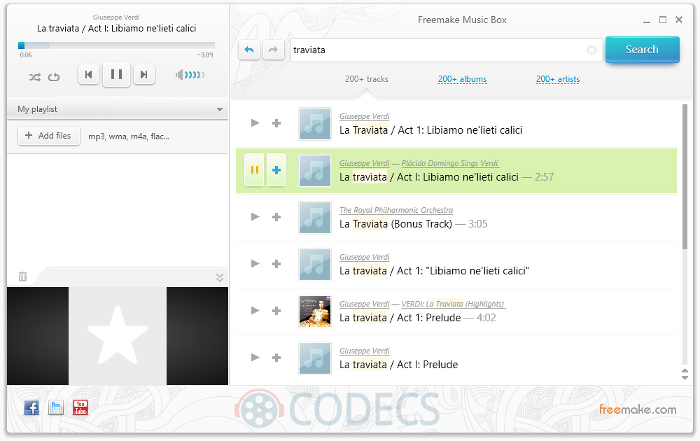Image resolution: width=700 pixels, height=441 pixels.
Task: Seek within the playback progress bar
Action: coord(116,45)
